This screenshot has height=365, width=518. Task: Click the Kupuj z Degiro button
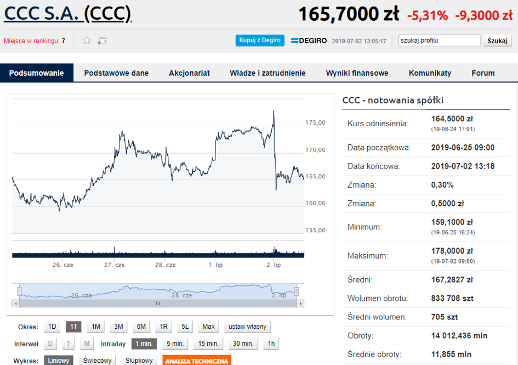260,40
